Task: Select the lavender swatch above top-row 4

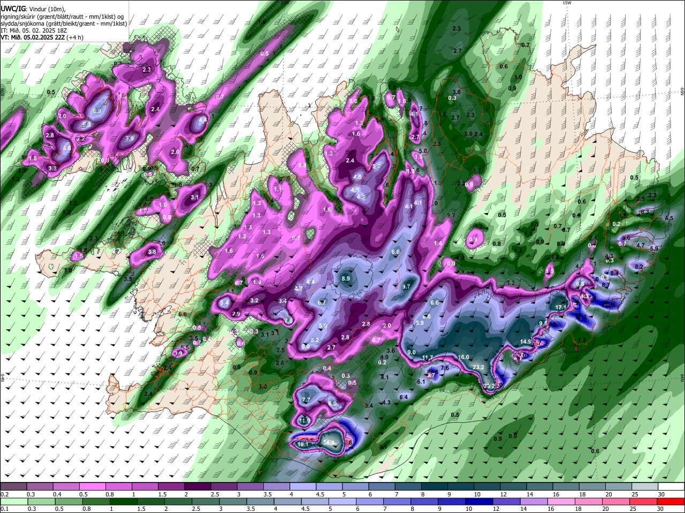Action: tap(303, 486)
